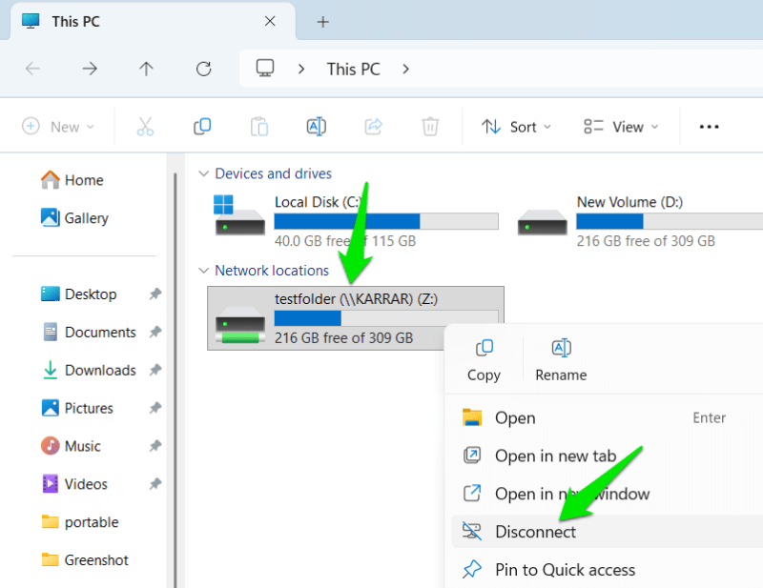
Task: Open the Downloads folder in the sidebar
Action: [100, 370]
